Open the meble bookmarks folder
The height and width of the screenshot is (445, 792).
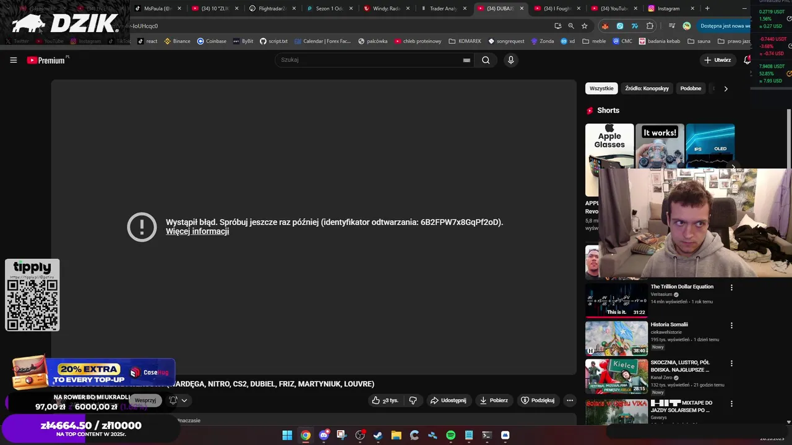(x=594, y=41)
